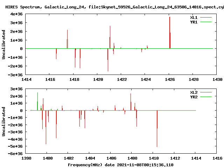Screen dimensions: 224x168
Task: Click the tall green YR2 spike near 1399 MHz
Action: click(x=37, y=101)
